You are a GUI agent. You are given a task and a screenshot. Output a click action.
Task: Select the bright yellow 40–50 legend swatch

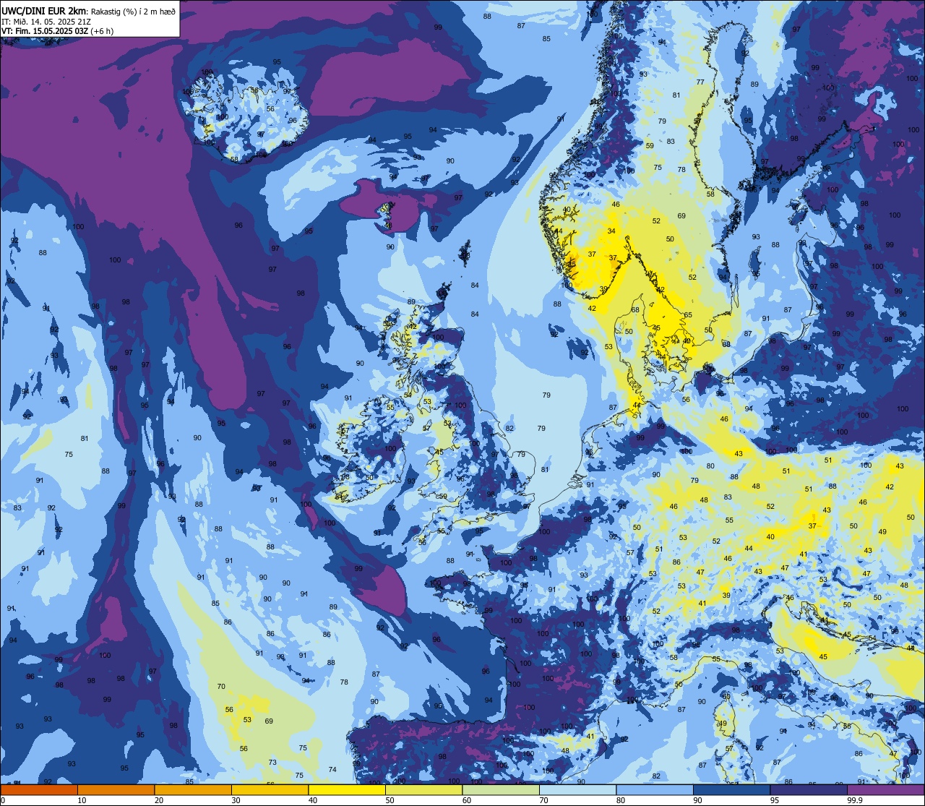tap(347, 789)
